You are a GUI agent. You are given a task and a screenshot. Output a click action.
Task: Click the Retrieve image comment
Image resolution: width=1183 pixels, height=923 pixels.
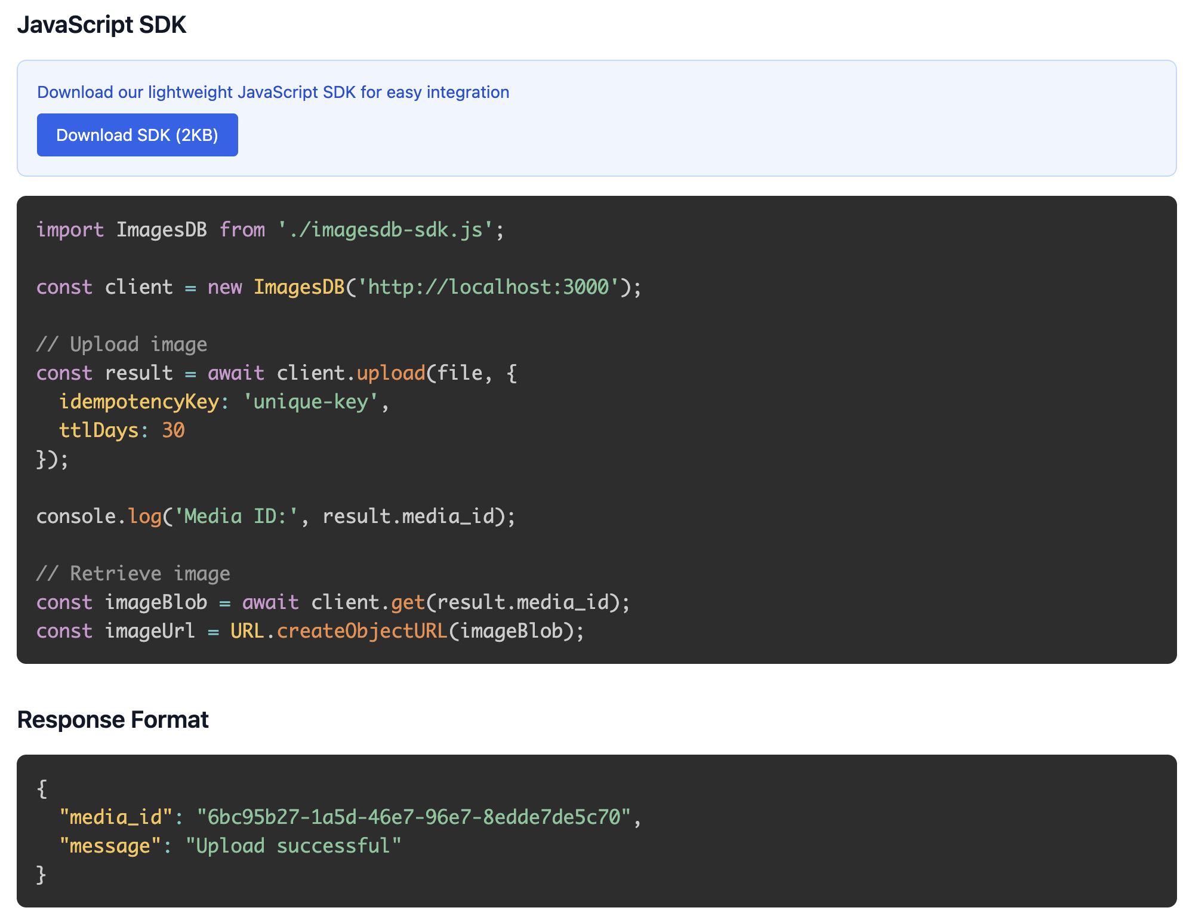point(133,573)
